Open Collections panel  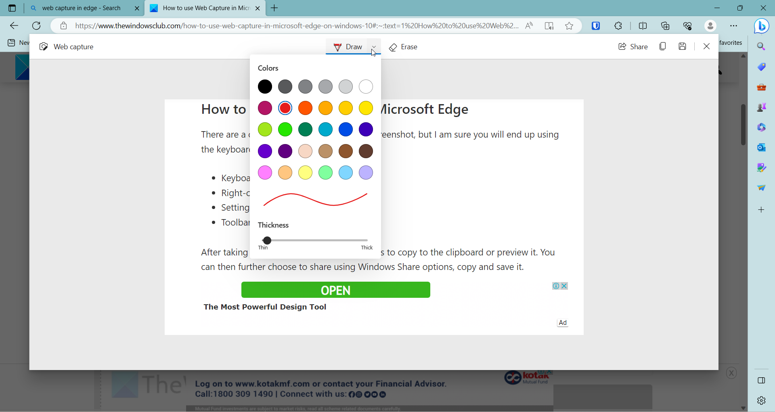click(665, 26)
